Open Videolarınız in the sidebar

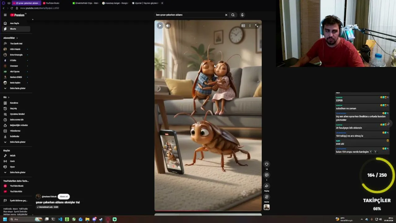(x=15, y=131)
